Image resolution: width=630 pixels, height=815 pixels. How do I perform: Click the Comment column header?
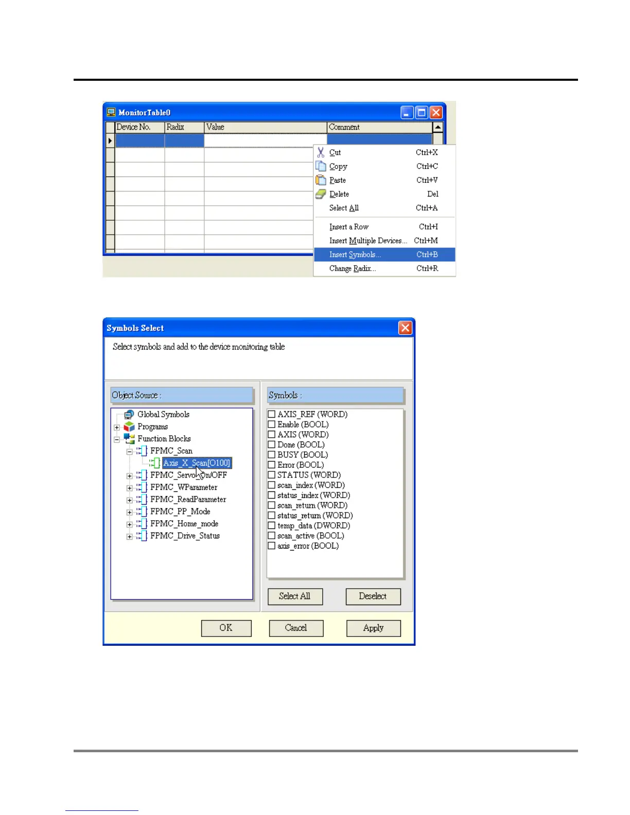click(x=380, y=127)
